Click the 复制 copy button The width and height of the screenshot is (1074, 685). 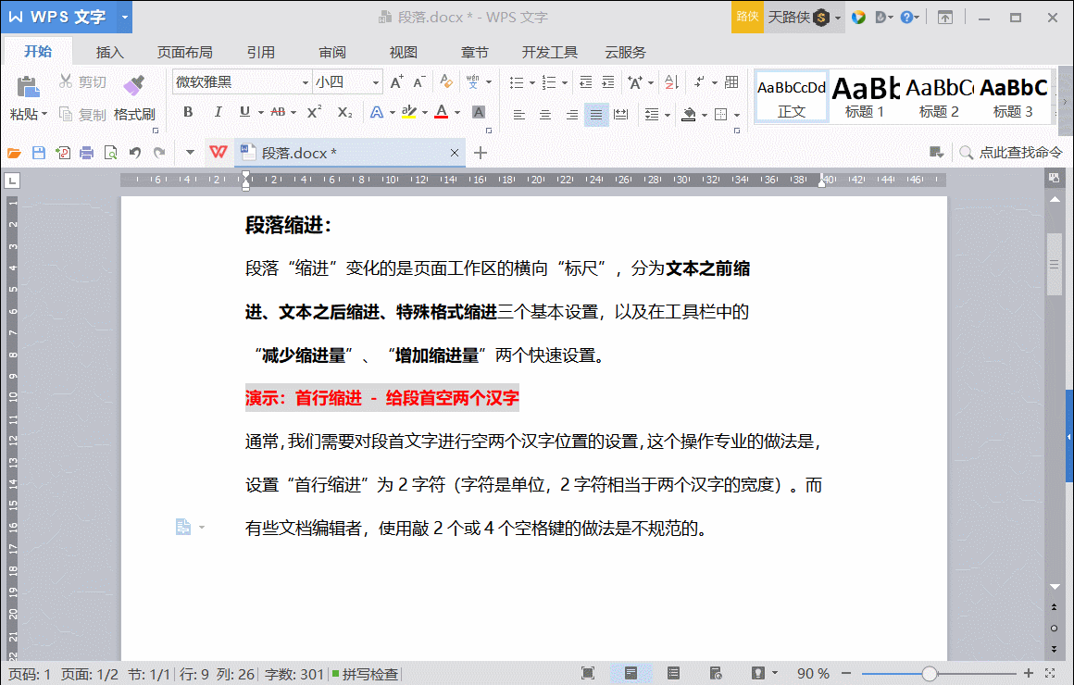click(82, 115)
